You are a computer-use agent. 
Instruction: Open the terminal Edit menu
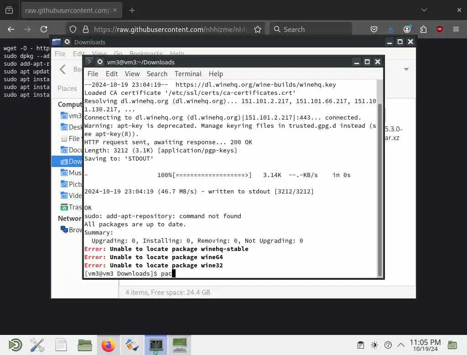tap(112, 74)
